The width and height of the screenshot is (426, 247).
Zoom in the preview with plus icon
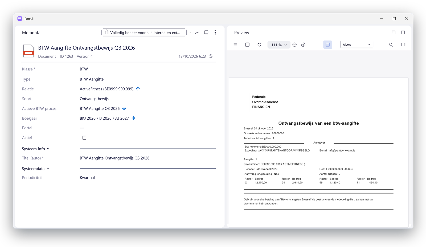pos(303,45)
